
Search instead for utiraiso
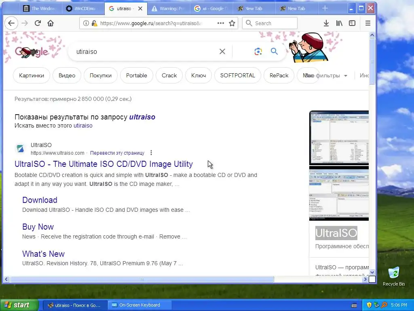pos(83,126)
